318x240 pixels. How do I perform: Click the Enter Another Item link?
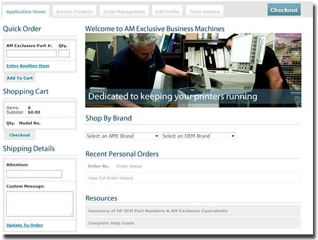point(28,66)
